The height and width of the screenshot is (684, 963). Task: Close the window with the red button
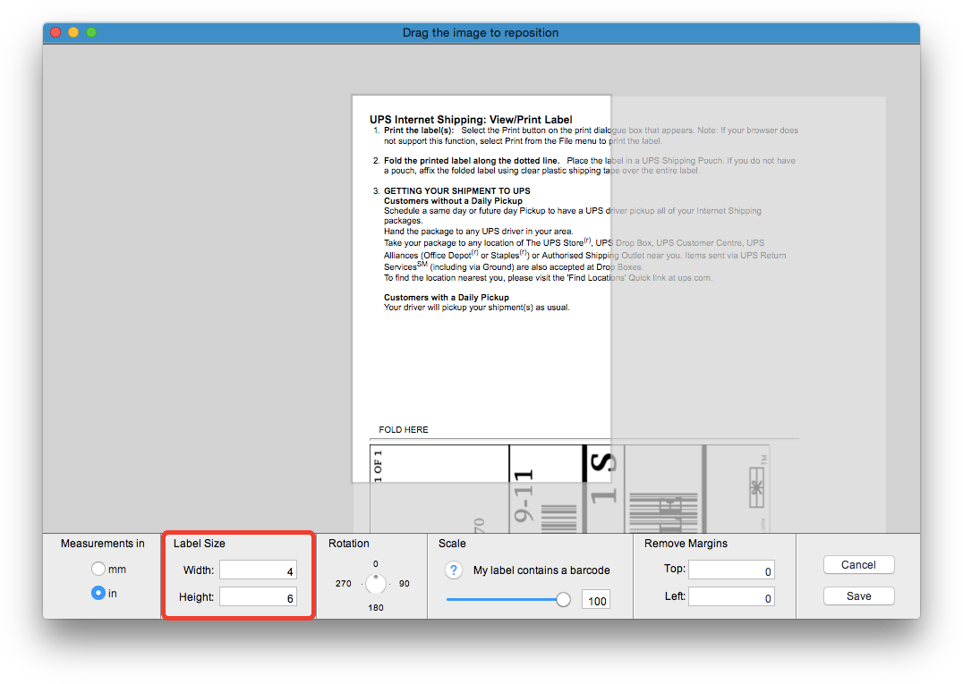[55, 32]
